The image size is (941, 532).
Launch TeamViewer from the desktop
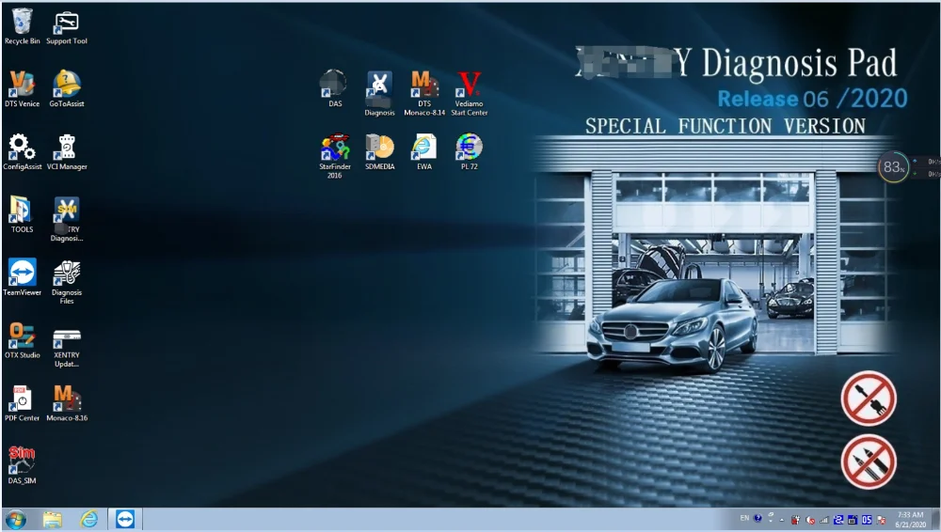(x=23, y=277)
